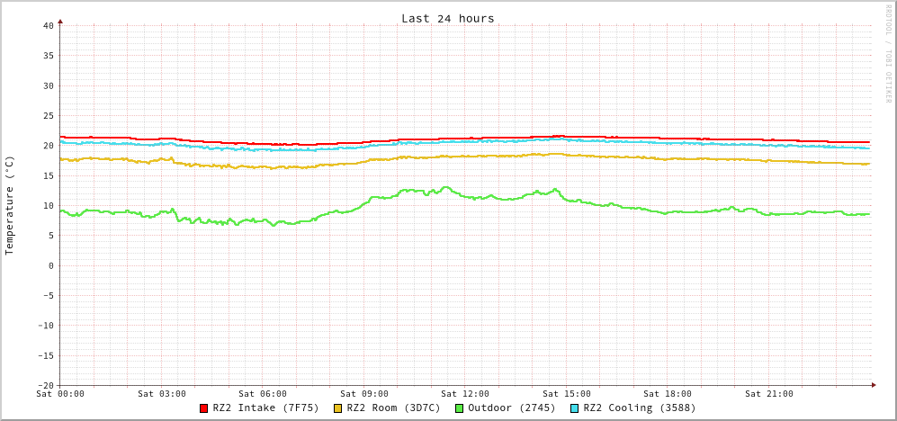Click the "Sat 06:00" time axis label
The height and width of the screenshot is (421, 897).
pos(263,394)
